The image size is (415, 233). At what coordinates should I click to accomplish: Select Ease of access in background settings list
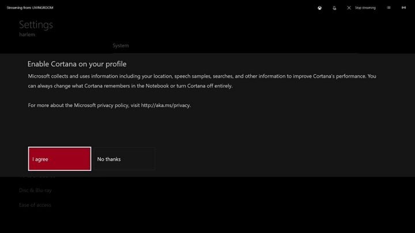tap(35, 205)
